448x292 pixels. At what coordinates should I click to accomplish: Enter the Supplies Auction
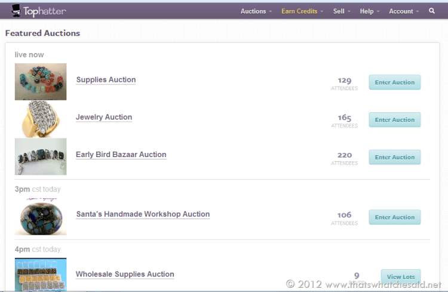click(394, 82)
